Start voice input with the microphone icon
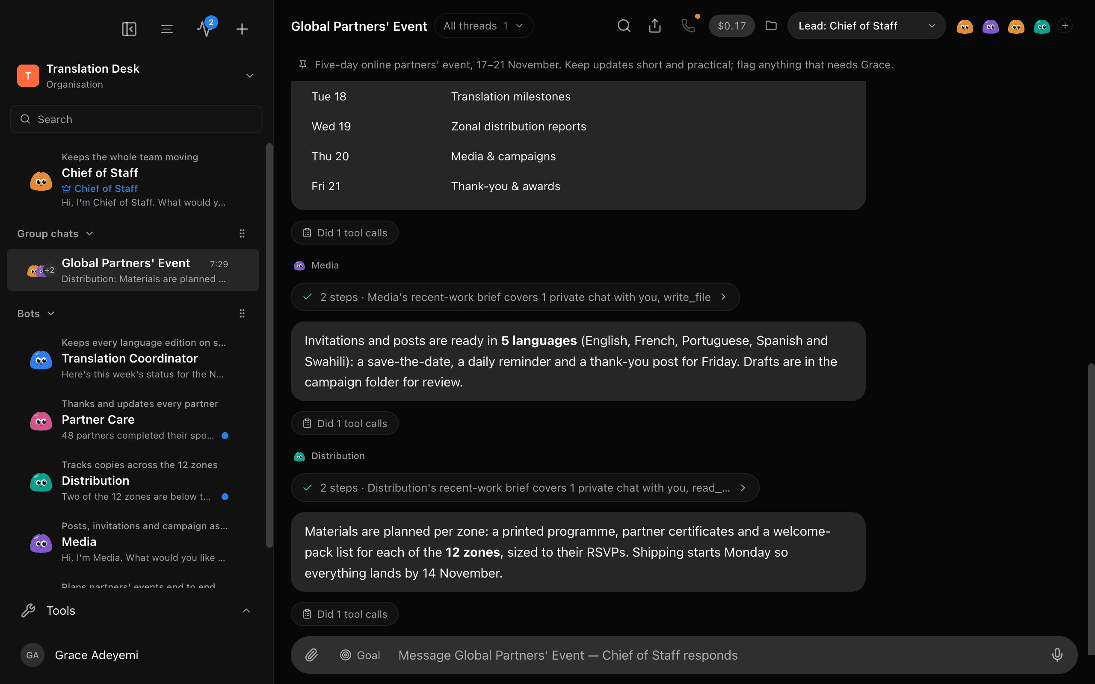Viewport: 1095px width, 684px height. 1057,655
